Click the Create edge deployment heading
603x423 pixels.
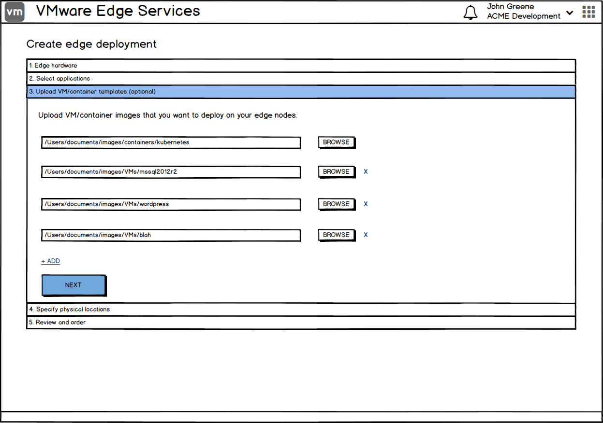(x=92, y=44)
